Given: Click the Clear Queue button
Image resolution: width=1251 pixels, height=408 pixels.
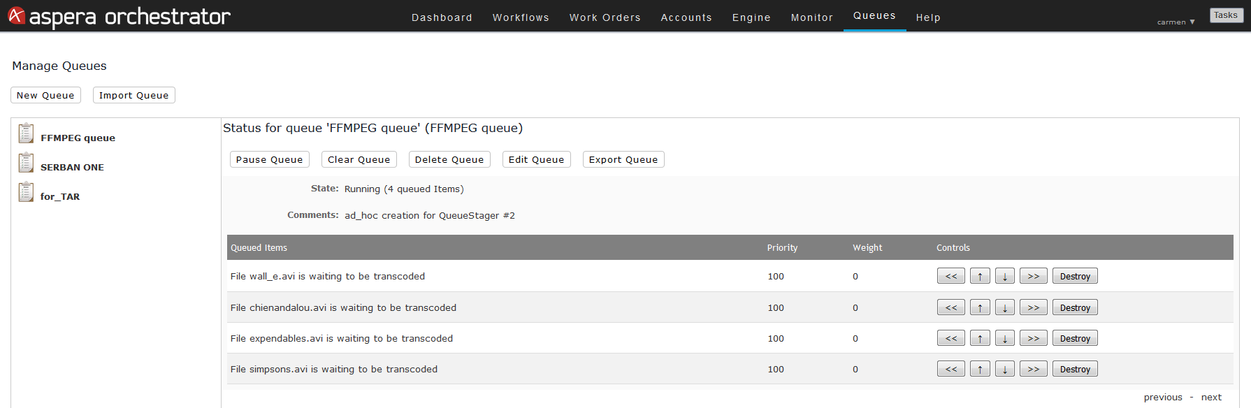Looking at the screenshot, I should click(359, 159).
